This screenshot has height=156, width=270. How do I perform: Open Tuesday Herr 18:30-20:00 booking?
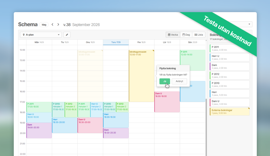click(65, 125)
